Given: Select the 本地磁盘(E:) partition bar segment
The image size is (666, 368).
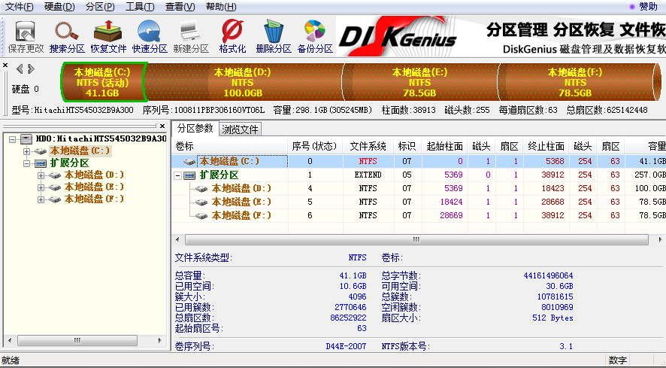Looking at the screenshot, I should [x=419, y=82].
